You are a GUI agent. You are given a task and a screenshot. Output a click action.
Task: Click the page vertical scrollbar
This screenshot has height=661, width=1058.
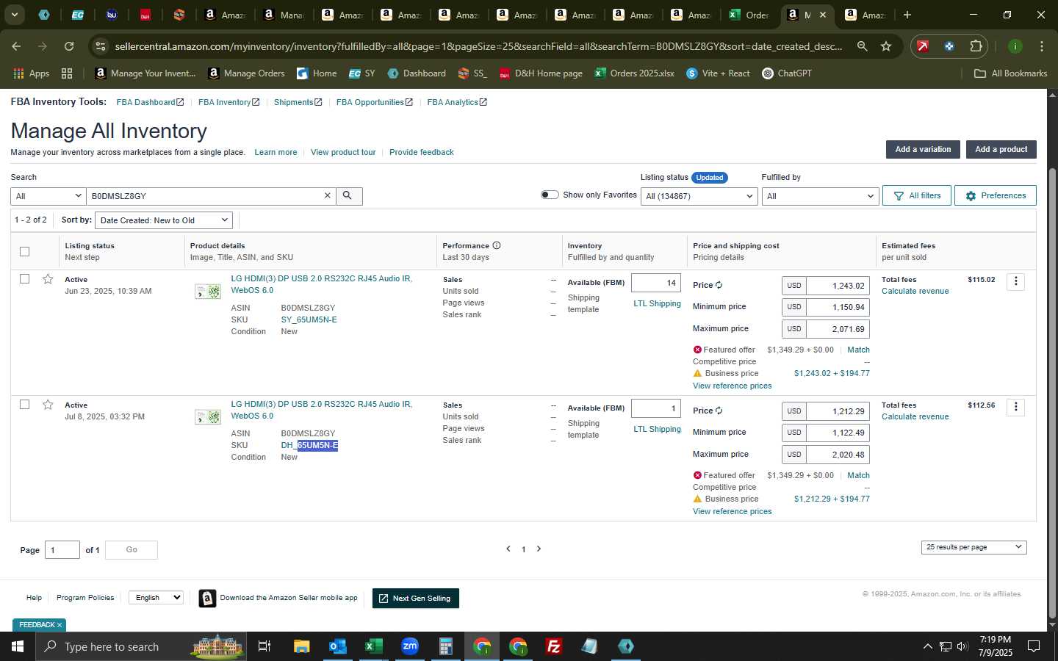tap(1052, 393)
